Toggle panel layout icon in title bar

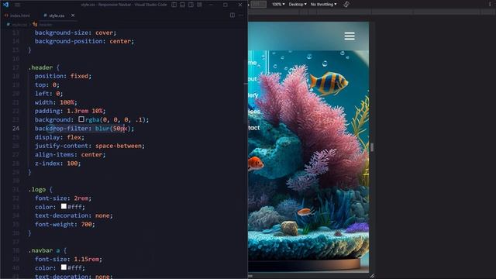[x=183, y=5]
